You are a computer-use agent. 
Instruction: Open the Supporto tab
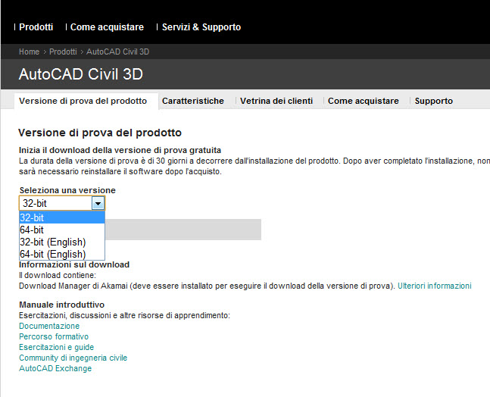coord(434,101)
